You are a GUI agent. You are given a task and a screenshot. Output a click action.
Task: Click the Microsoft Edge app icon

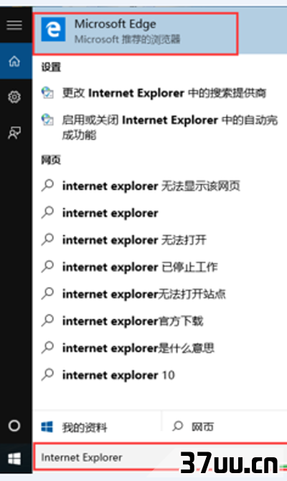(53, 29)
